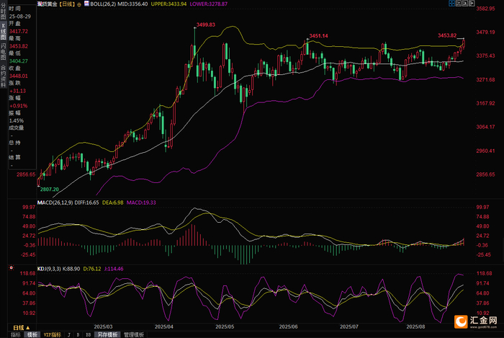Toggle the B marker button
The height and width of the screenshot is (338, 504).
[x=78, y=335]
